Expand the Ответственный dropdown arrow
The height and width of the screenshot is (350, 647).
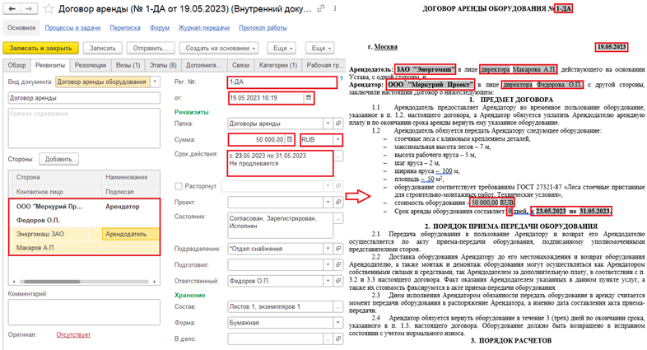[328, 281]
